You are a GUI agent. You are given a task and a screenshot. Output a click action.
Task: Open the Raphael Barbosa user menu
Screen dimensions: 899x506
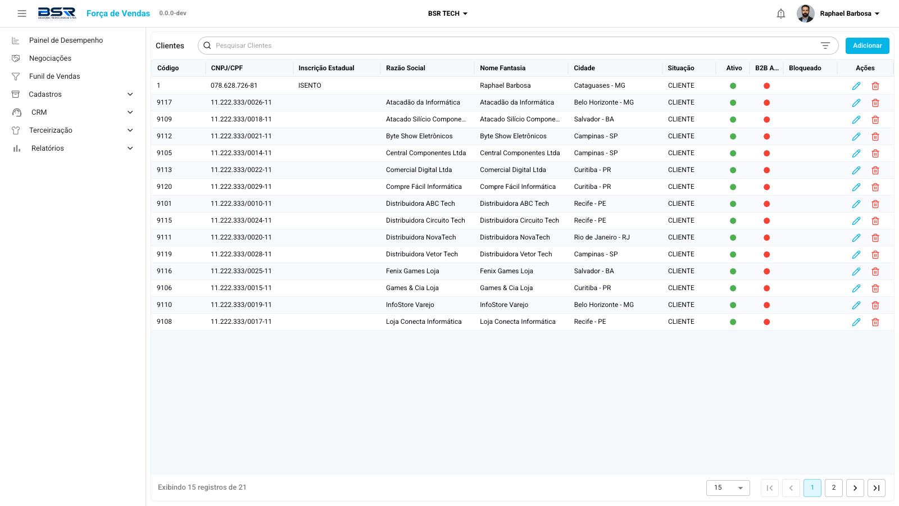(850, 13)
